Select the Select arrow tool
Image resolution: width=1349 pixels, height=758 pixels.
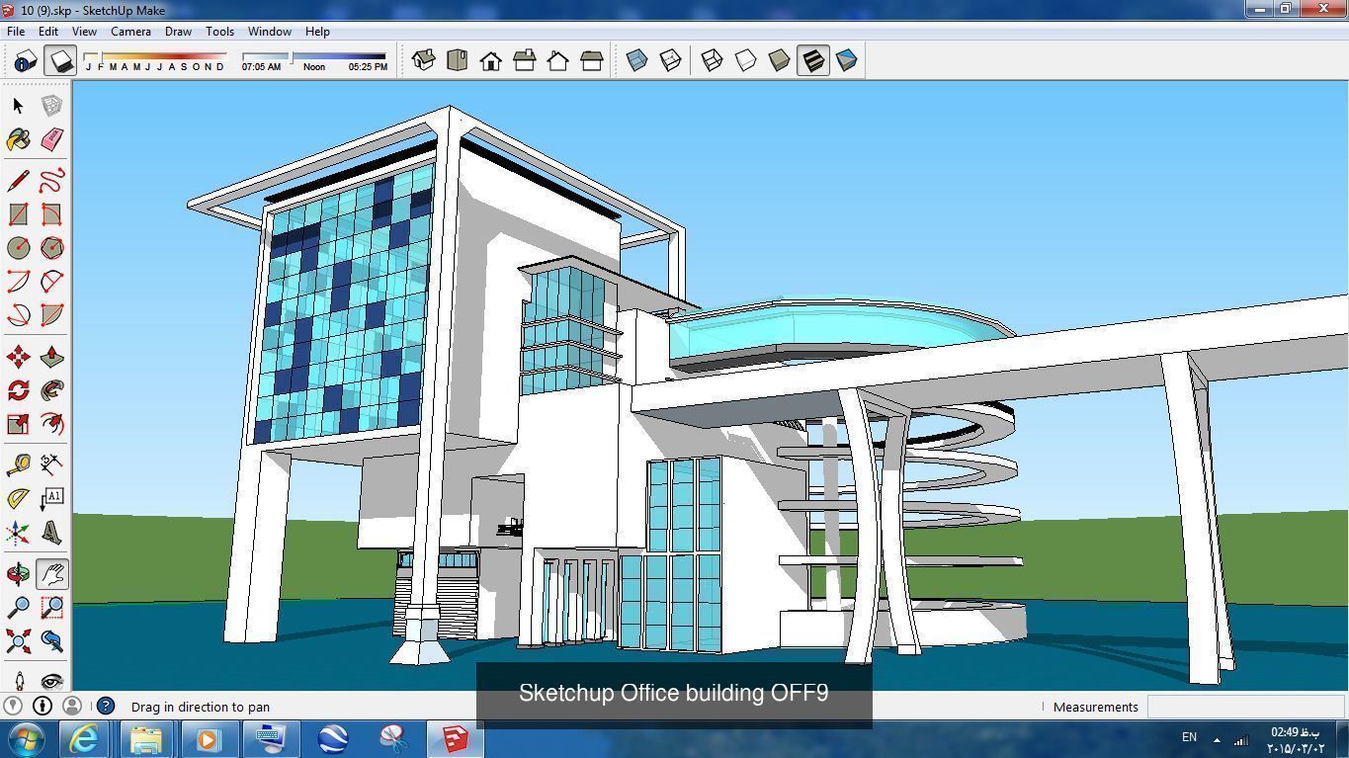pos(18,106)
